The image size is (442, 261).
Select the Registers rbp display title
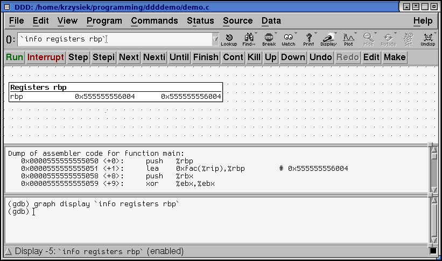tap(38, 88)
